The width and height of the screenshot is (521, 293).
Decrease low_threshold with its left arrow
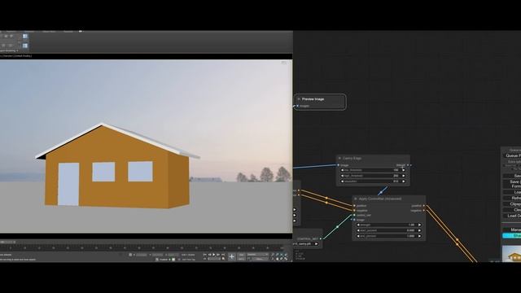342,170
